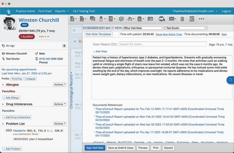Click the Preview button
This screenshot has width=234, height=153.
[x=143, y=148]
